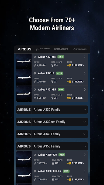Tap the airplane icon beside Airbus A350-900

pyautogui.click(x=35, y=155)
